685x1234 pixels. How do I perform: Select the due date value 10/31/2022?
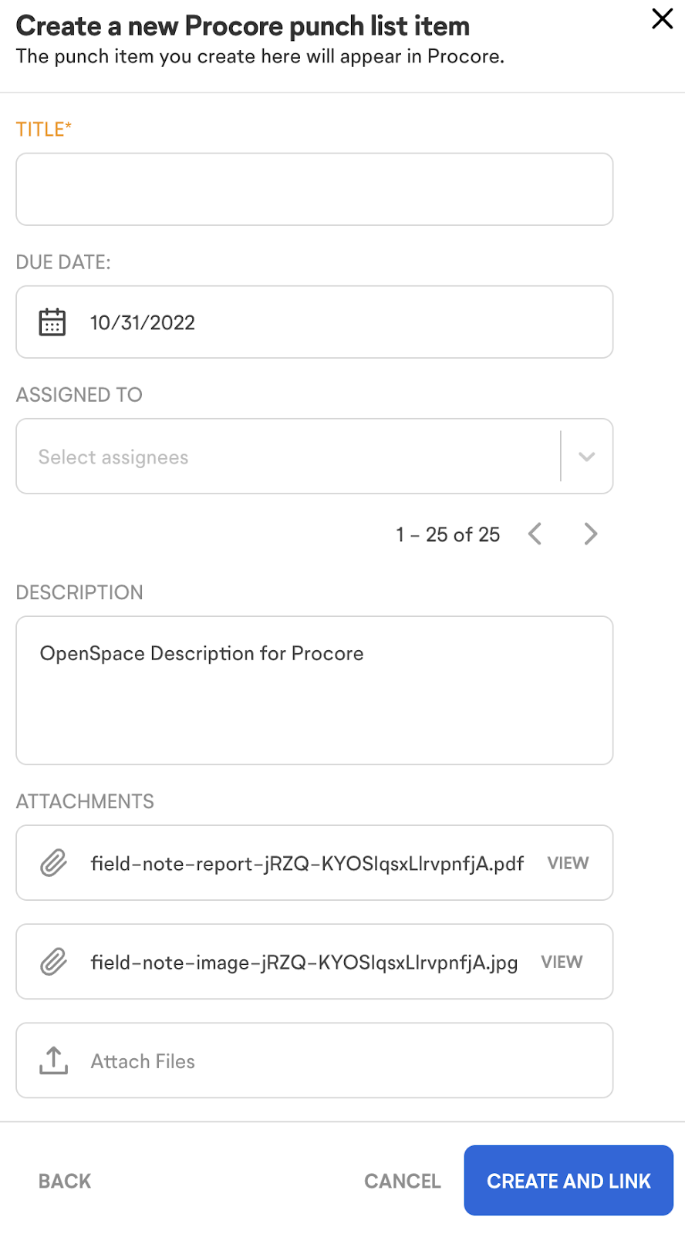[143, 322]
